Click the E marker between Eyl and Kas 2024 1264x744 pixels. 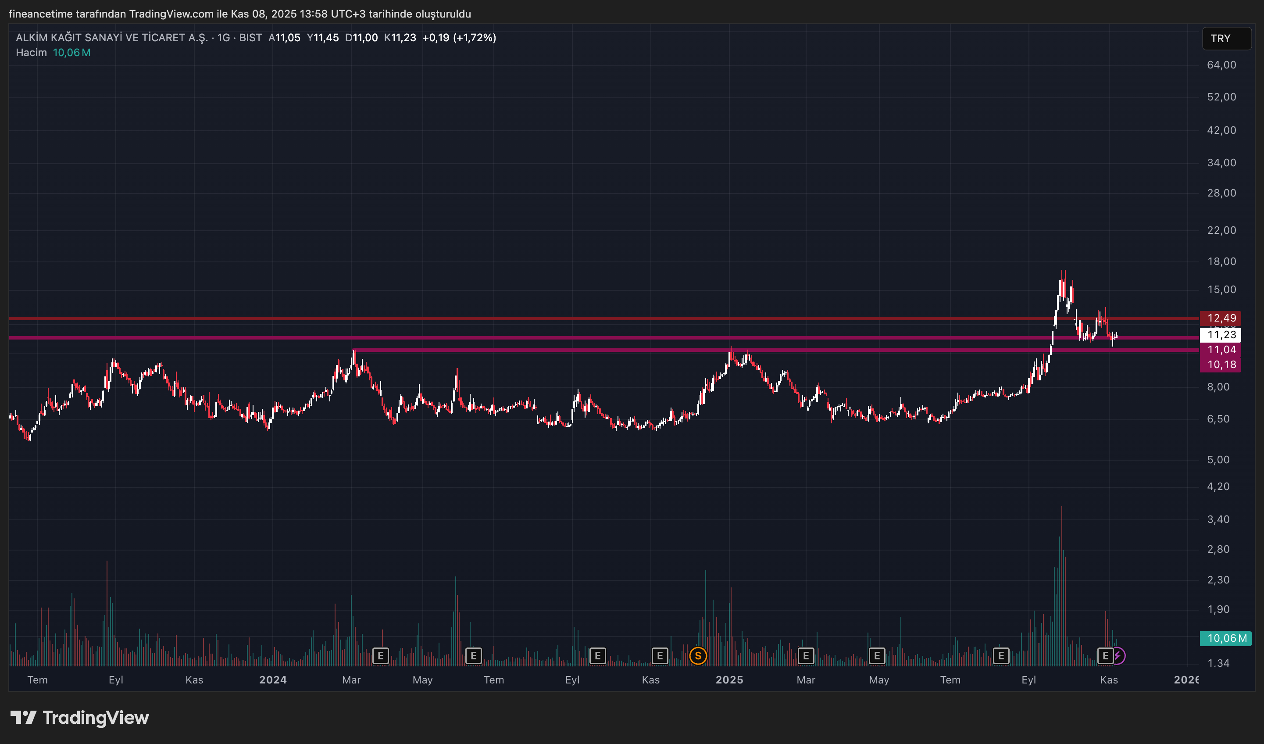click(x=597, y=655)
